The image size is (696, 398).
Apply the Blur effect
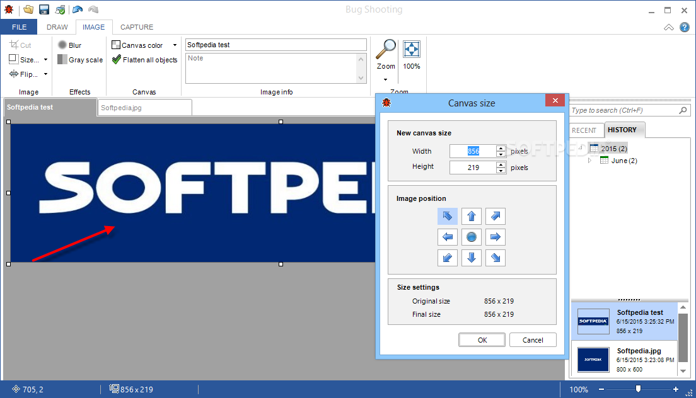pyautogui.click(x=70, y=45)
